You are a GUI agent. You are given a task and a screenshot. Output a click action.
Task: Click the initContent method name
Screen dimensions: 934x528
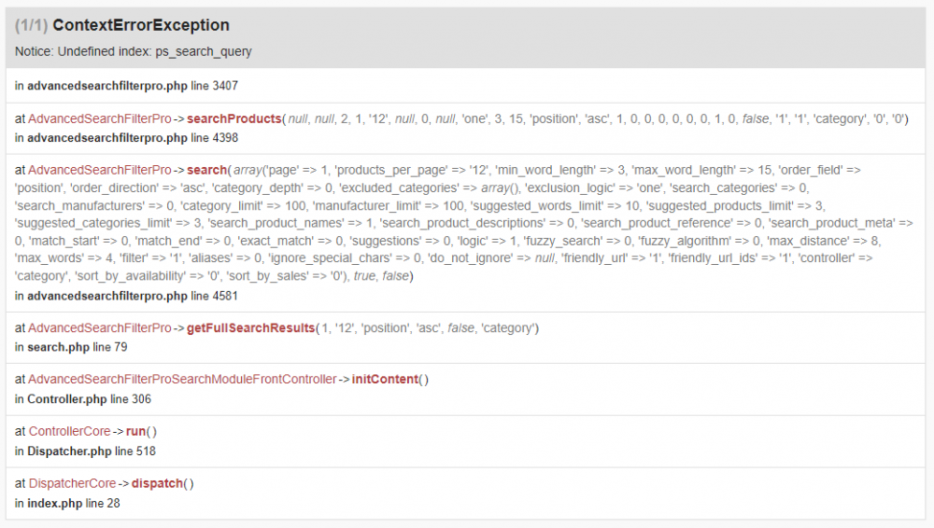pos(385,380)
